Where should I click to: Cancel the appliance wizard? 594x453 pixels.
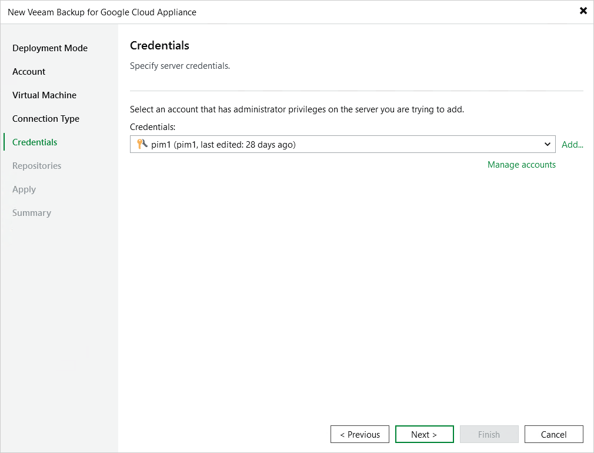click(x=554, y=434)
